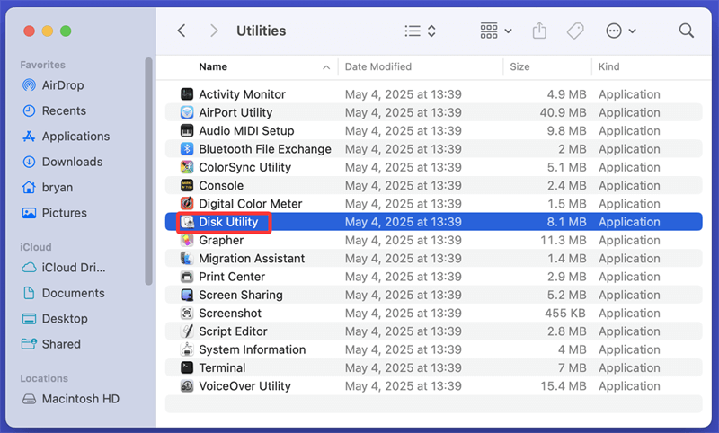This screenshot has width=719, height=433.
Task: Select the Migration Assistant name text
Action: (x=252, y=259)
